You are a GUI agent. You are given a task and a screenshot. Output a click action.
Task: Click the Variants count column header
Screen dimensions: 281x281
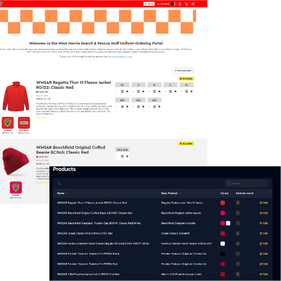pos(244,193)
